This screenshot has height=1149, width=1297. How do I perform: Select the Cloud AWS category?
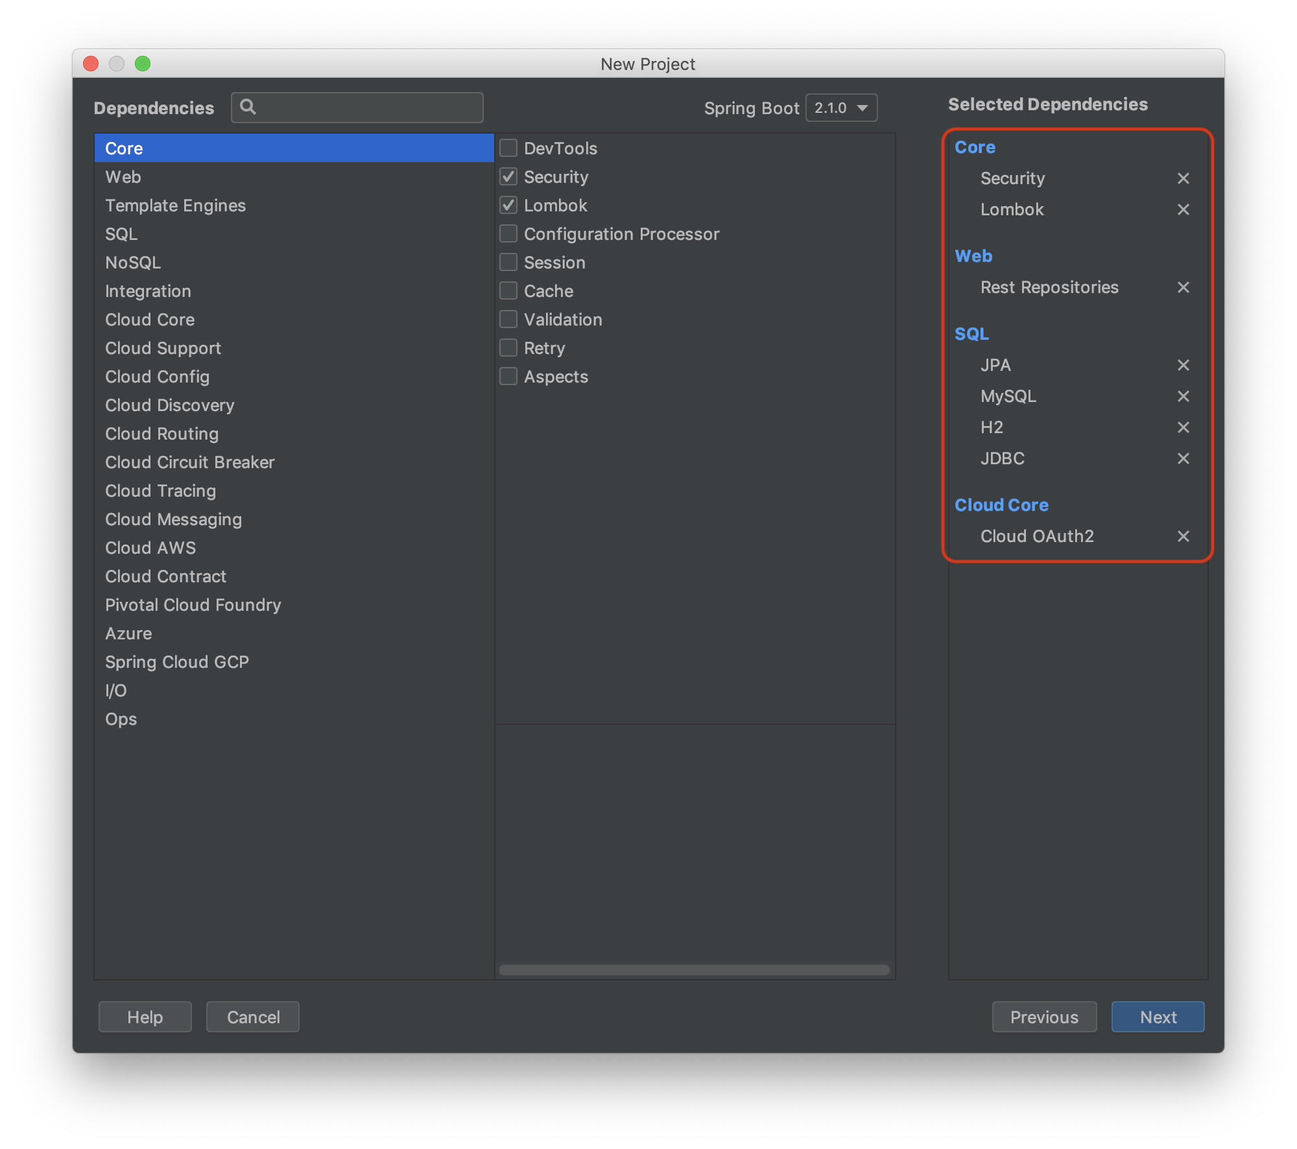tap(294, 548)
